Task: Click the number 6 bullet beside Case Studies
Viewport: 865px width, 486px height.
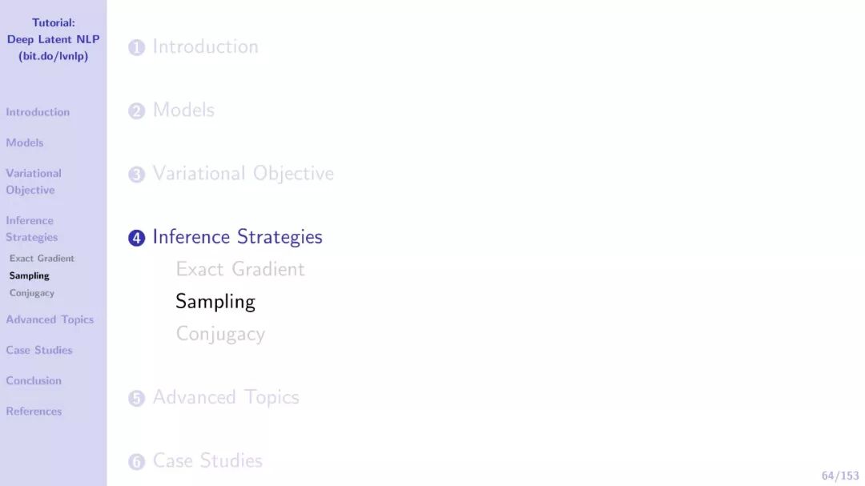Action: [x=136, y=461]
